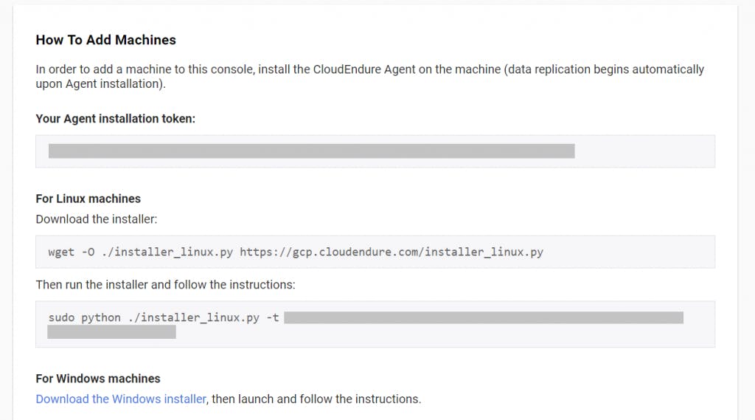Click the For Linux machines heading
The image size is (755, 420).
click(88, 199)
